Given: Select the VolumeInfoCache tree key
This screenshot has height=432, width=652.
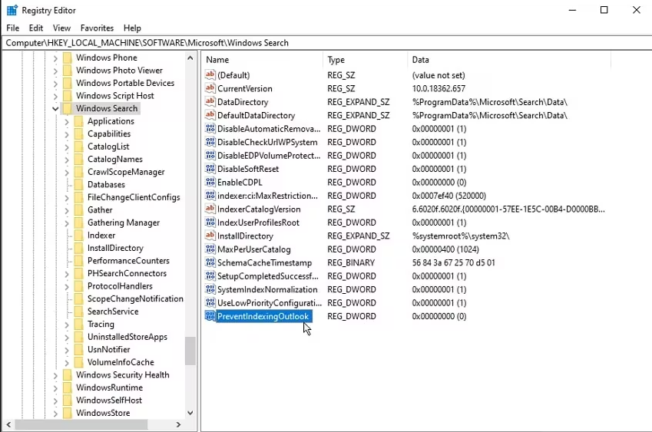Looking at the screenshot, I should pos(121,362).
